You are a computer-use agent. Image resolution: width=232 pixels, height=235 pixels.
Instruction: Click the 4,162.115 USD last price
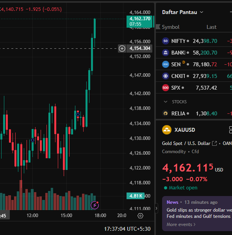(193, 168)
